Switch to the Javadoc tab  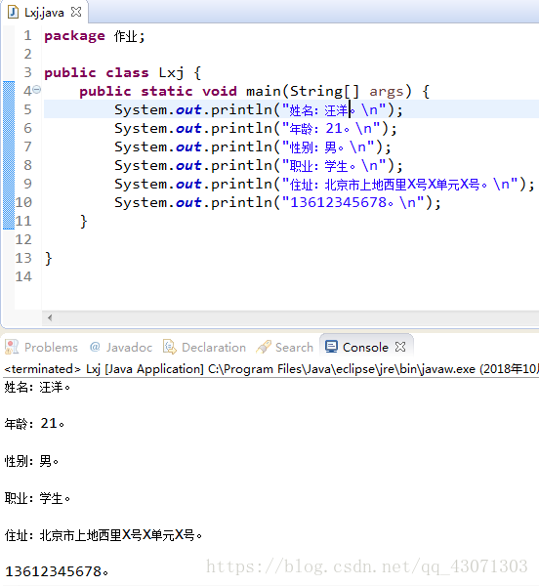(x=121, y=347)
